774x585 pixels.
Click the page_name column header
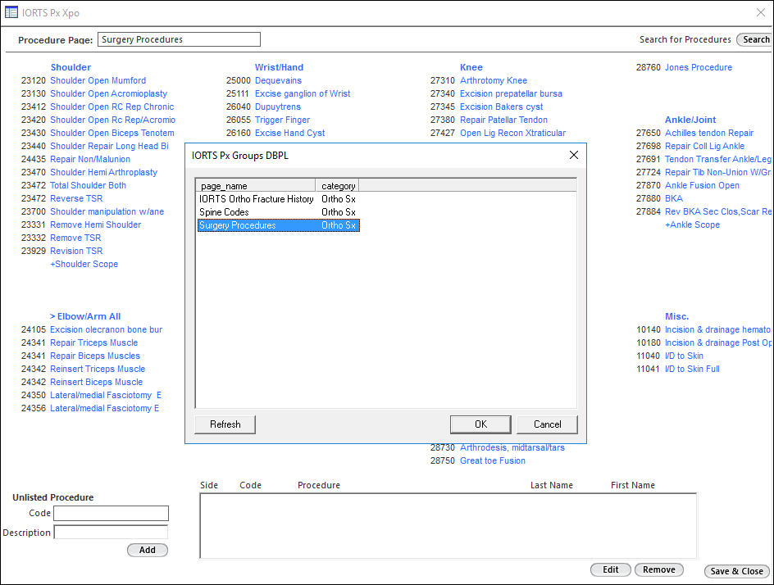(x=256, y=185)
